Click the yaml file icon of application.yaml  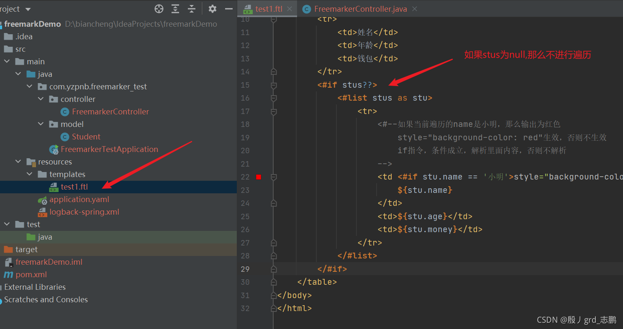(x=42, y=200)
